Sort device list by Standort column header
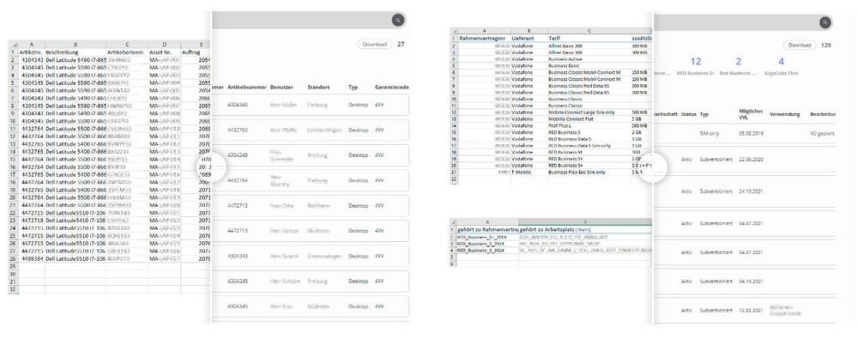The image size is (858, 339). [x=318, y=87]
